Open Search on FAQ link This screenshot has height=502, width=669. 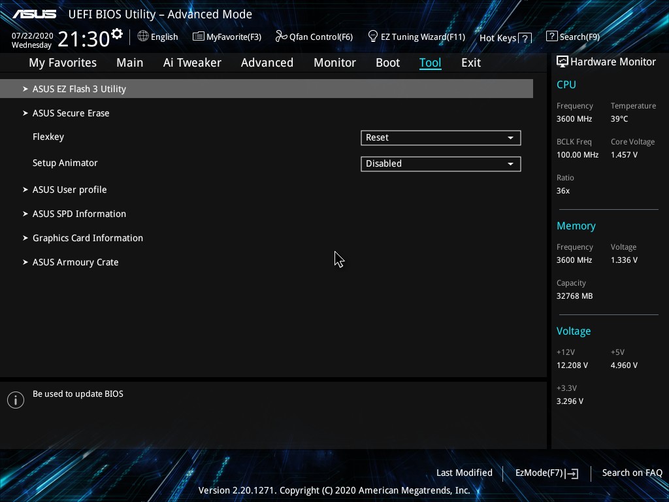click(x=632, y=473)
